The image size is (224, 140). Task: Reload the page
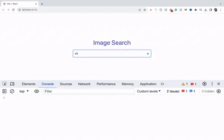coord(13,10)
